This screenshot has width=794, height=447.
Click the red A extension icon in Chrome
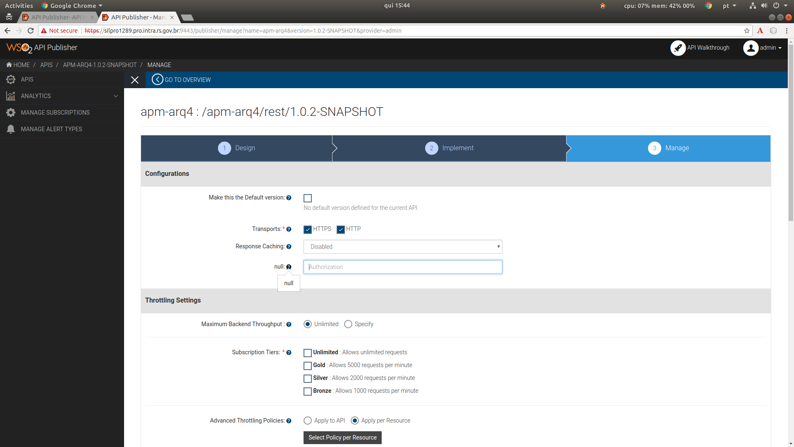(x=760, y=31)
